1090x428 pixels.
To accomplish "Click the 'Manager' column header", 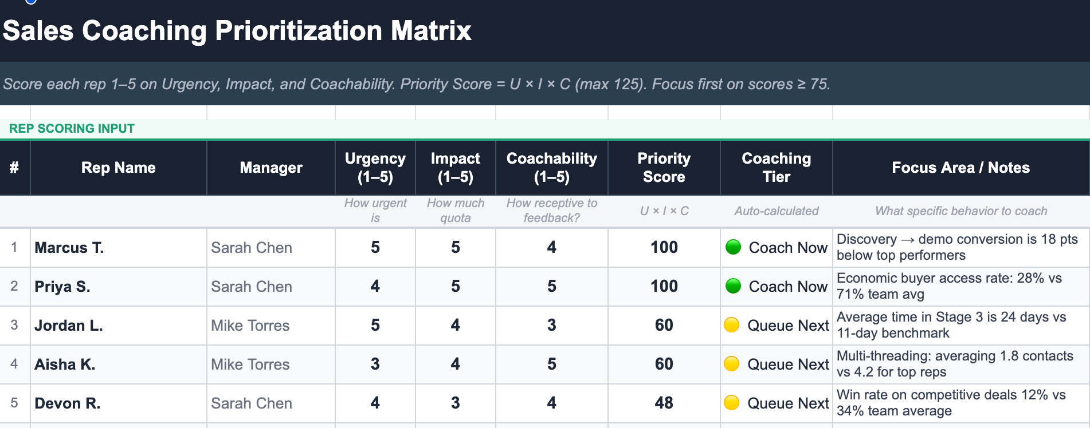I will pos(271,168).
